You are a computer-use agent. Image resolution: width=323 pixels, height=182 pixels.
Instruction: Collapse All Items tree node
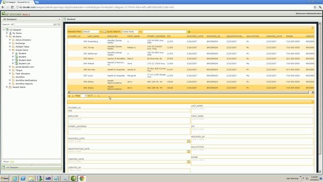pyautogui.click(x=7, y=36)
